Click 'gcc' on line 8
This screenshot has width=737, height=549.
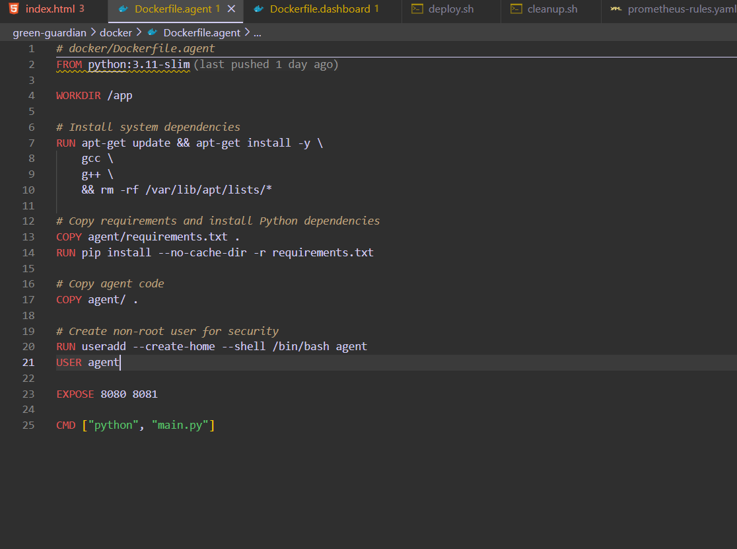tap(91, 159)
